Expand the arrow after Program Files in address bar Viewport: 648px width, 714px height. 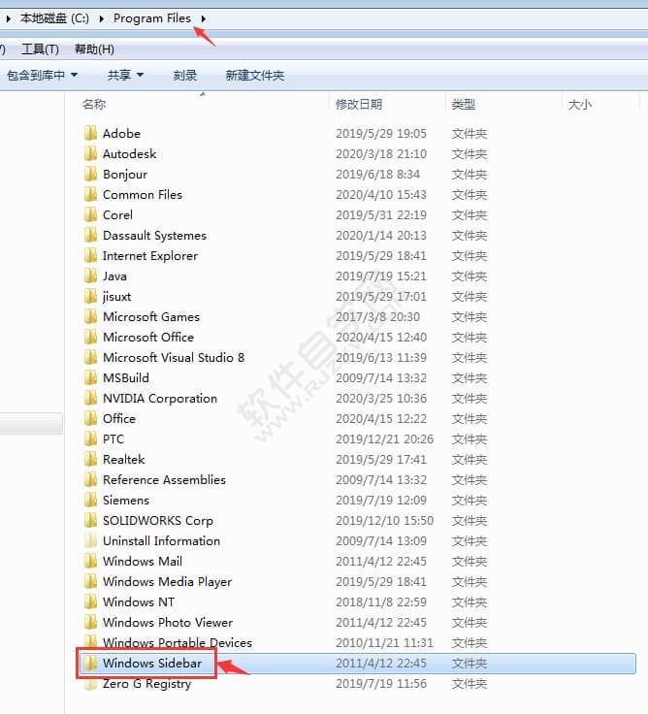[204, 18]
